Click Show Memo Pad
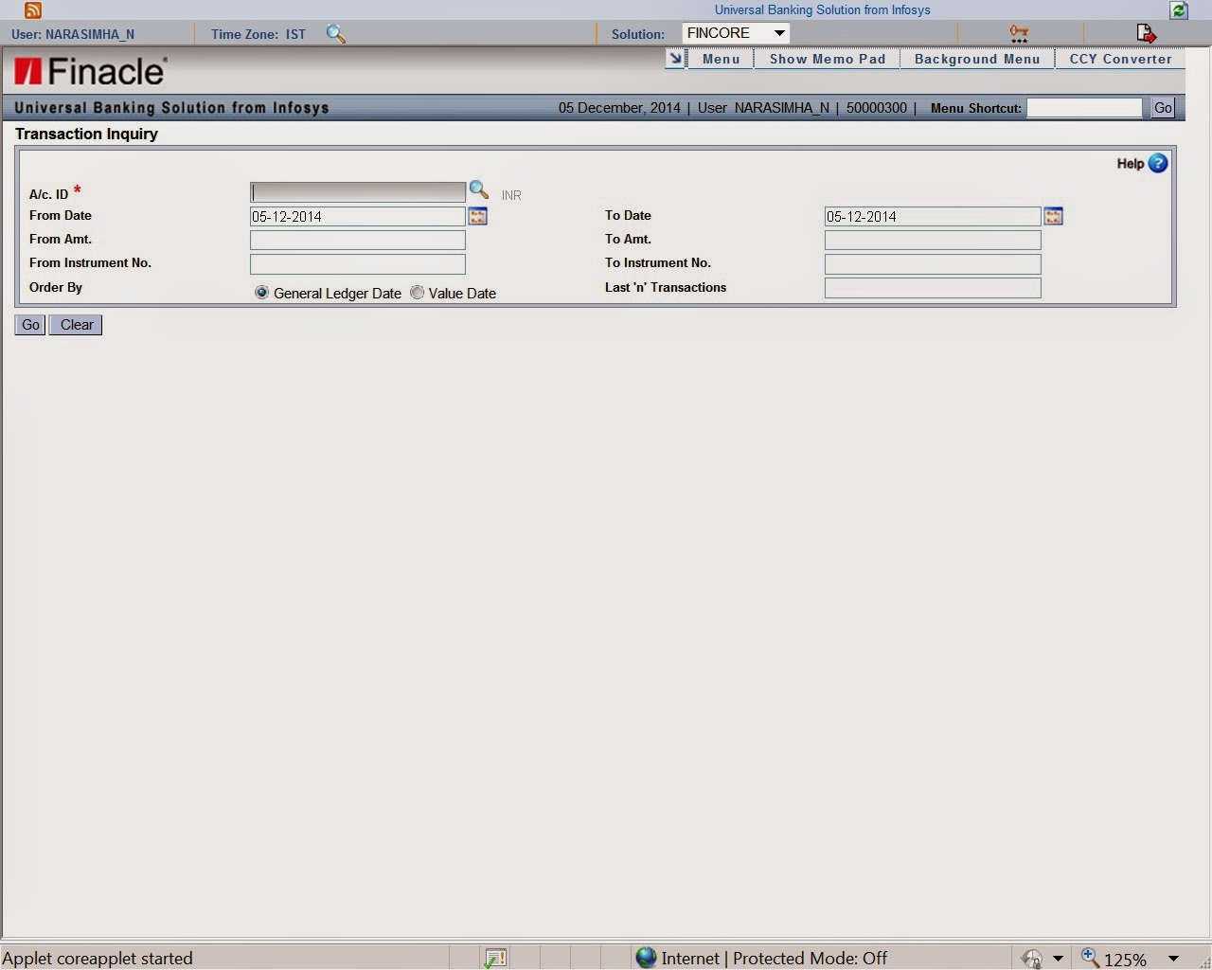Image resolution: width=1212 pixels, height=970 pixels. tap(828, 59)
